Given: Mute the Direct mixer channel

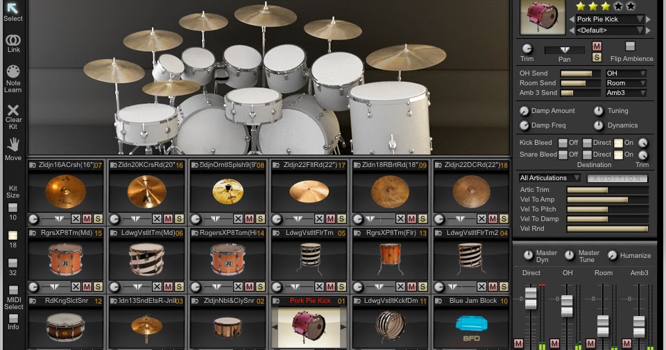Looking at the screenshot, I should [519, 344].
